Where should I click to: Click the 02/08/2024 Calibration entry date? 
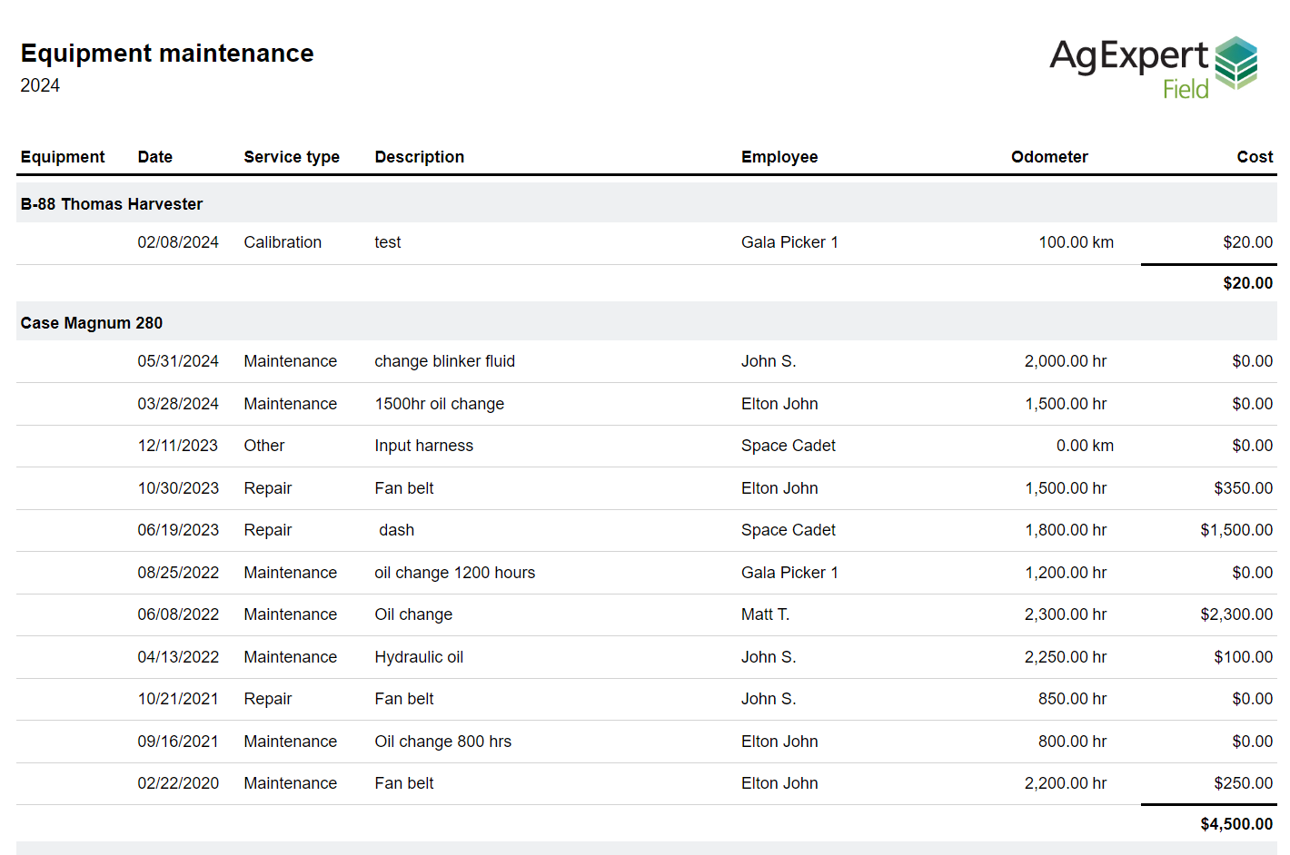tap(178, 242)
